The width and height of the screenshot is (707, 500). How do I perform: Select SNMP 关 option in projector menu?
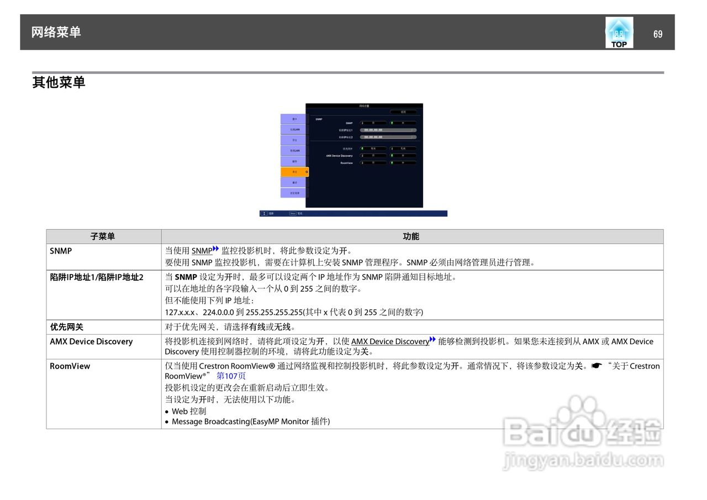pos(403,123)
